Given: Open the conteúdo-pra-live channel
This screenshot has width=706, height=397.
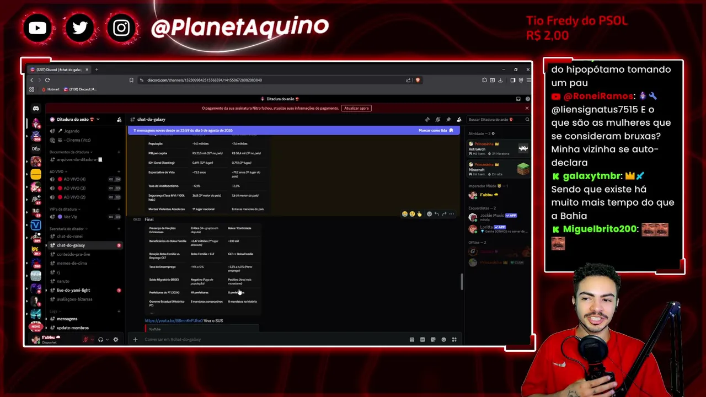Looking at the screenshot, I should [x=85, y=254].
